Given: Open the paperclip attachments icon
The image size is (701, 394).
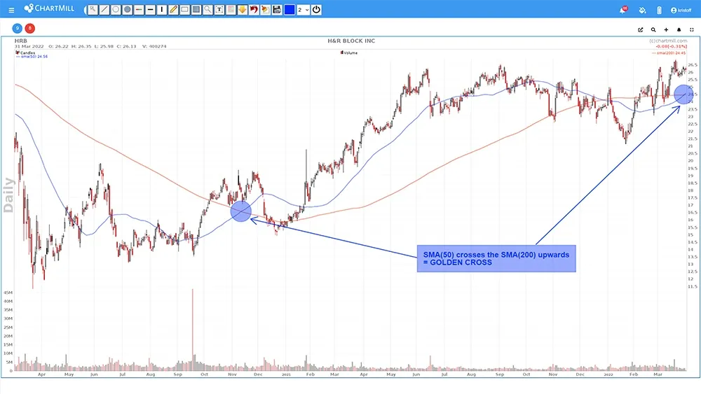Looking at the screenshot, I should (x=659, y=10).
